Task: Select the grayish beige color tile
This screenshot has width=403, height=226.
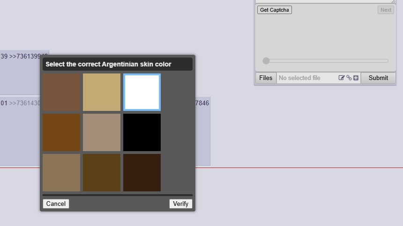Action: [102, 132]
